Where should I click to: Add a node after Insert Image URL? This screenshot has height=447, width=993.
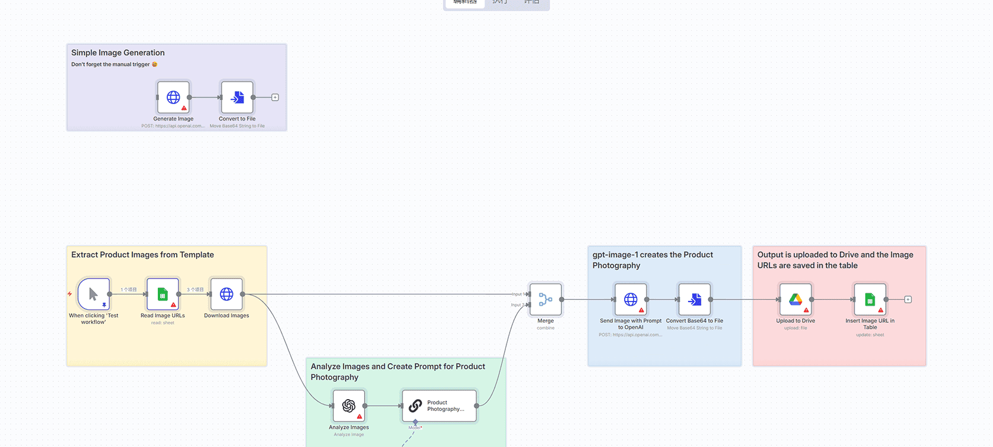(908, 300)
